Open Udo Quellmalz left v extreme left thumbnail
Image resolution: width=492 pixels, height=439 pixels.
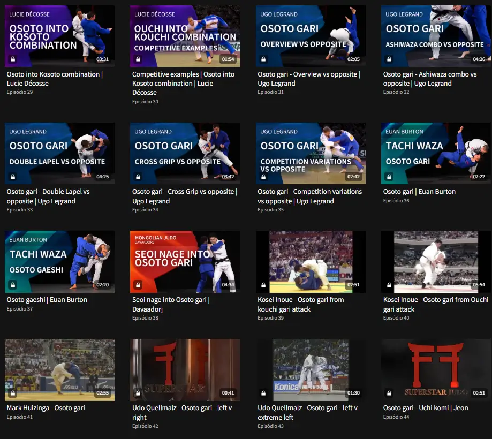click(x=311, y=370)
